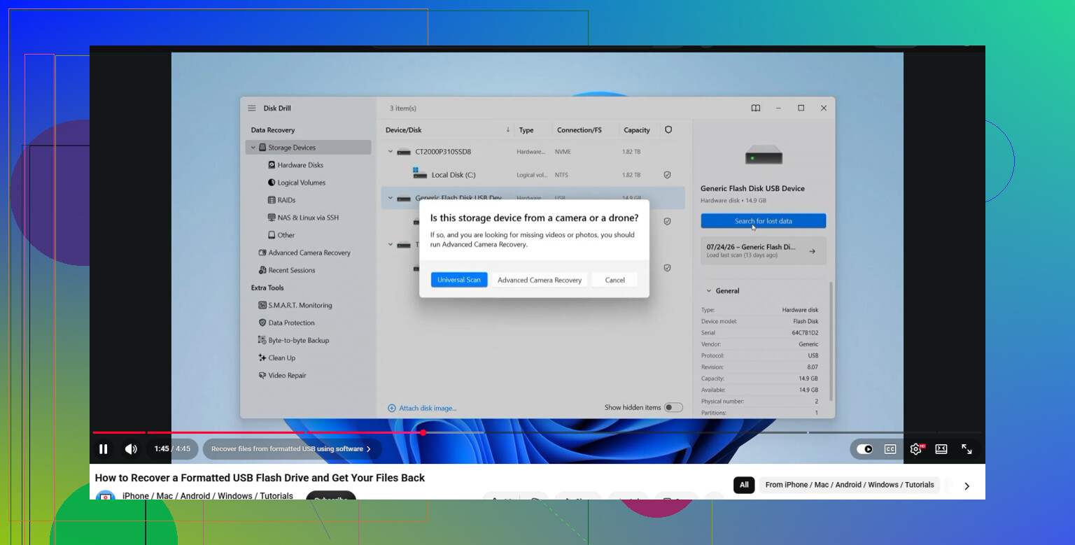1075x545 pixels.
Task: Open RAIDs in the sidebar
Action: click(286, 200)
